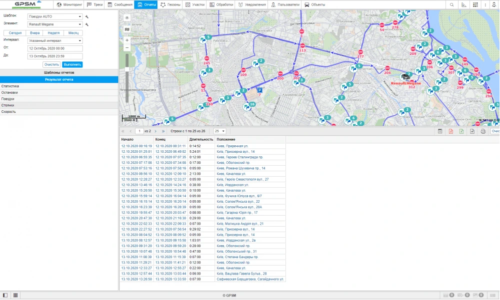Export report using the Excel icon
Screen dimensions: 500x300
[x=461, y=131]
